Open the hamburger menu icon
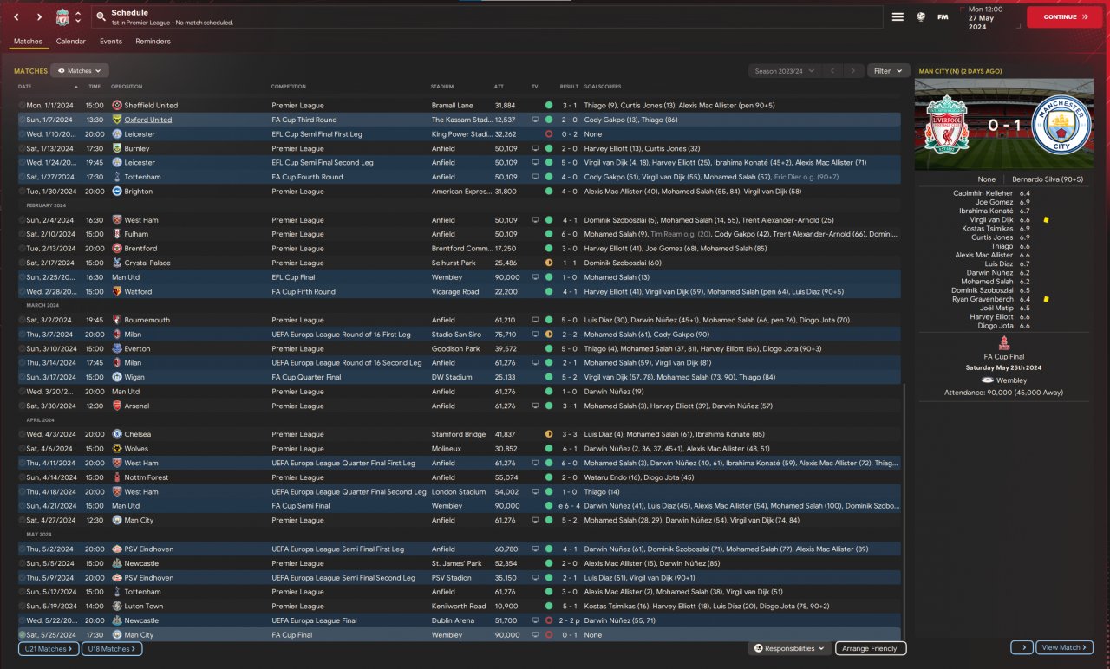The image size is (1110, 669). tap(898, 16)
